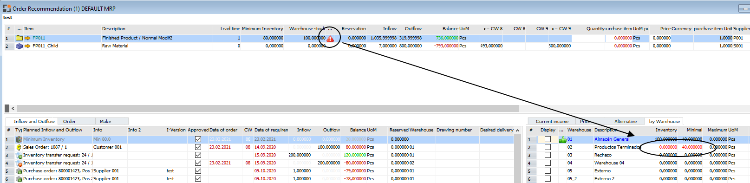Click the orange arrow link next to FP011_Child
The height and width of the screenshot is (183, 750).
tap(27, 46)
